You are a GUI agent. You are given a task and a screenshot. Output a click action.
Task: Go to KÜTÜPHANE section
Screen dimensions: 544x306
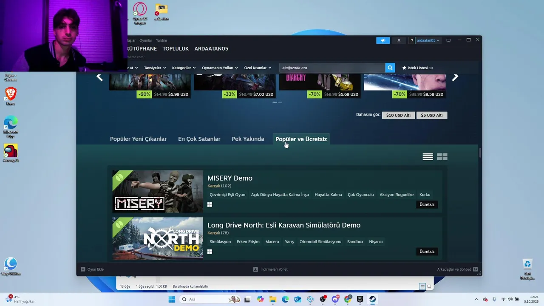[142, 48]
